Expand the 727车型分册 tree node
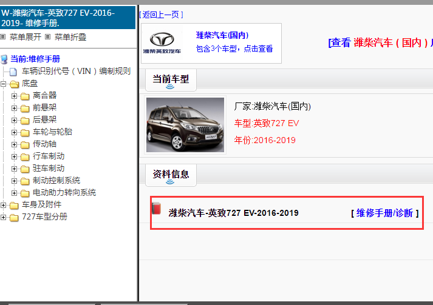 3,217
